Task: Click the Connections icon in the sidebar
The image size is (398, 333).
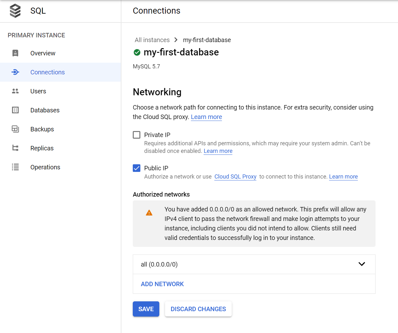Action: tap(15, 72)
